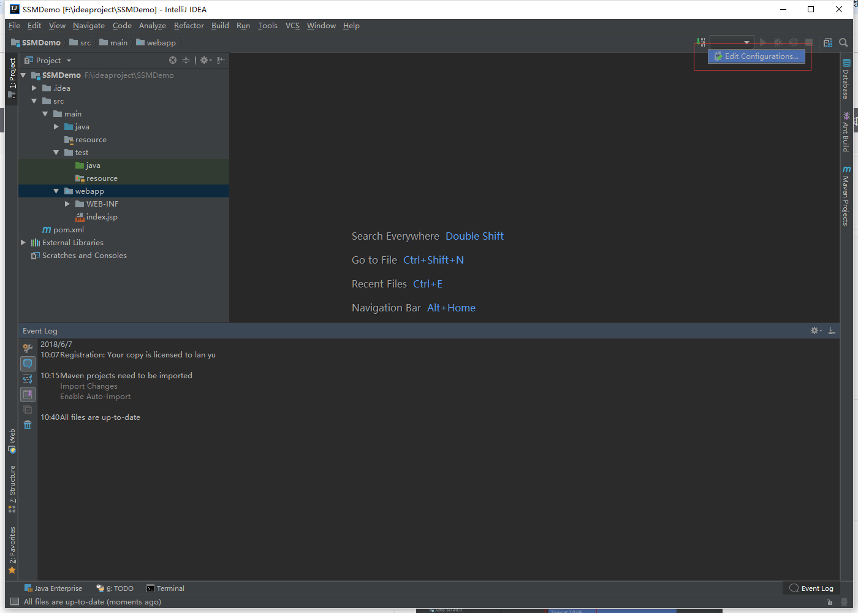Image resolution: width=858 pixels, height=613 pixels.
Task: Collapse the webapp folder
Action: tap(56, 191)
